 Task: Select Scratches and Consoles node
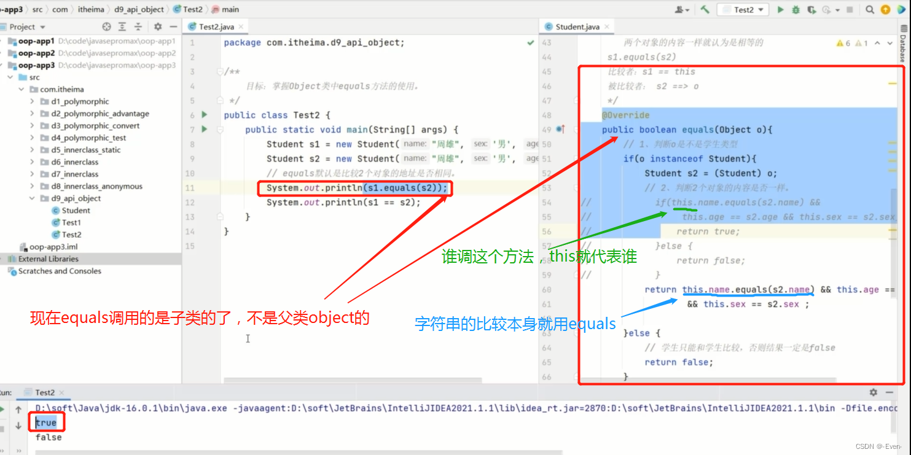(x=54, y=271)
